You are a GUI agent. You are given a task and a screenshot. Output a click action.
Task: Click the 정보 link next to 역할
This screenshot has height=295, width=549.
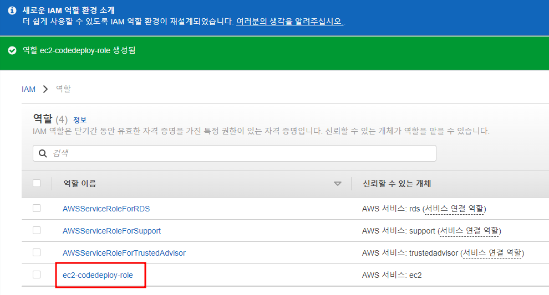tap(80, 120)
